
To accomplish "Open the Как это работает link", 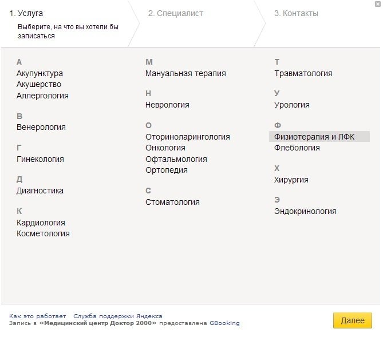I will tap(37, 316).
